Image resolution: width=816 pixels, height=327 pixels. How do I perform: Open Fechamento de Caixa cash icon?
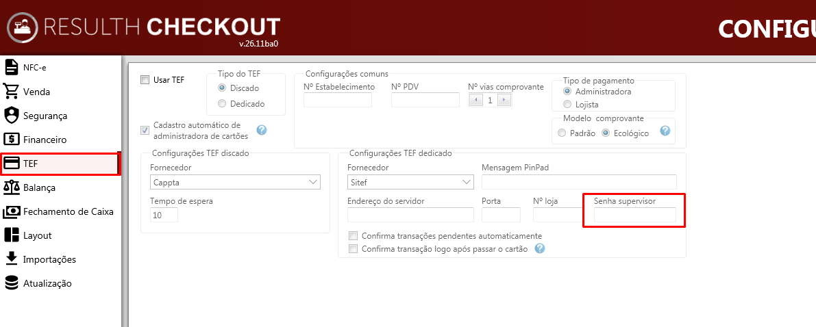[x=12, y=211]
